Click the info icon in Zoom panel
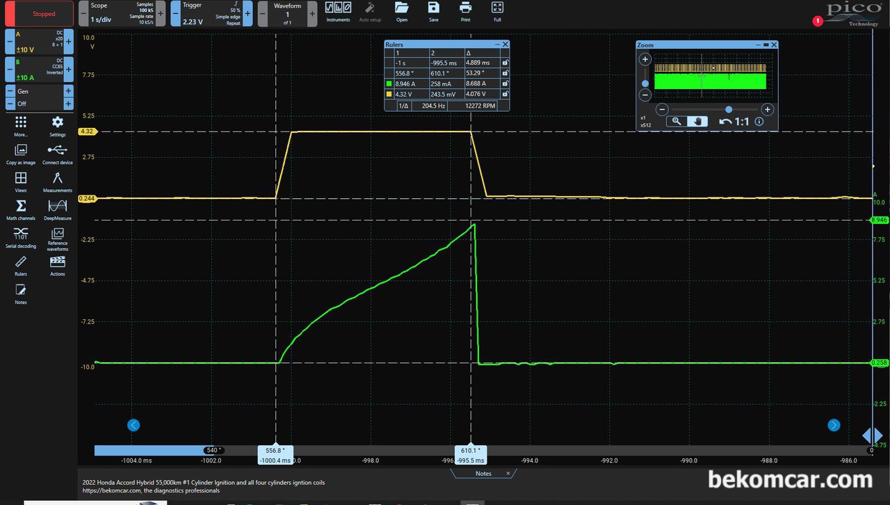This screenshot has width=890, height=505. pyautogui.click(x=759, y=122)
